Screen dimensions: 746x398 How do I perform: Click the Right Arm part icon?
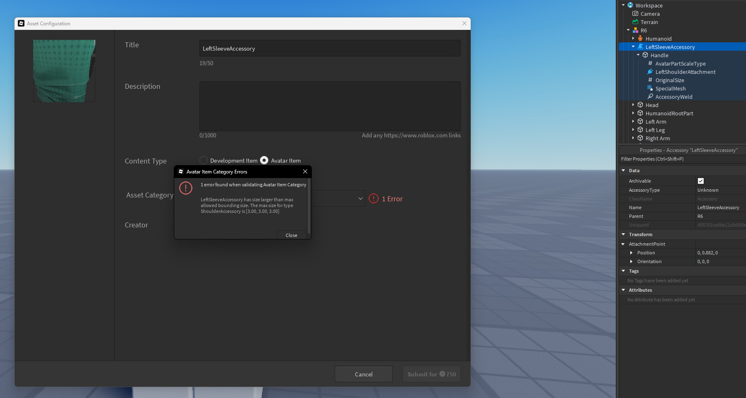[x=640, y=138]
